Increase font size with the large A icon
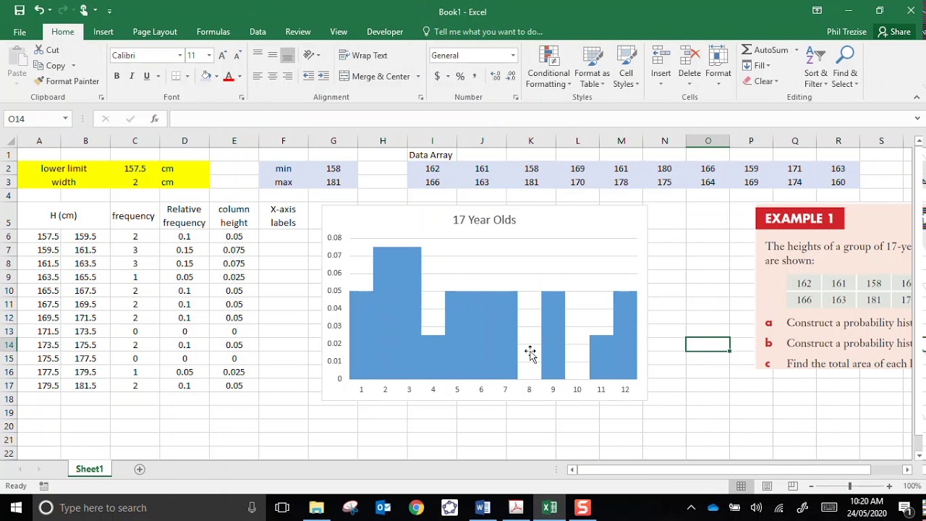The width and height of the screenshot is (926, 521). pos(223,55)
